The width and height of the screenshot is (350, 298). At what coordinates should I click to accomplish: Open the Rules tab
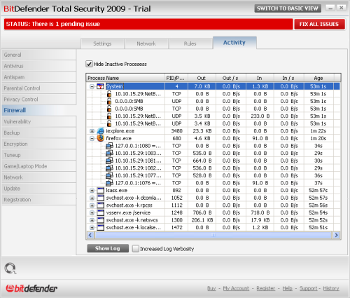pyautogui.click(x=190, y=43)
